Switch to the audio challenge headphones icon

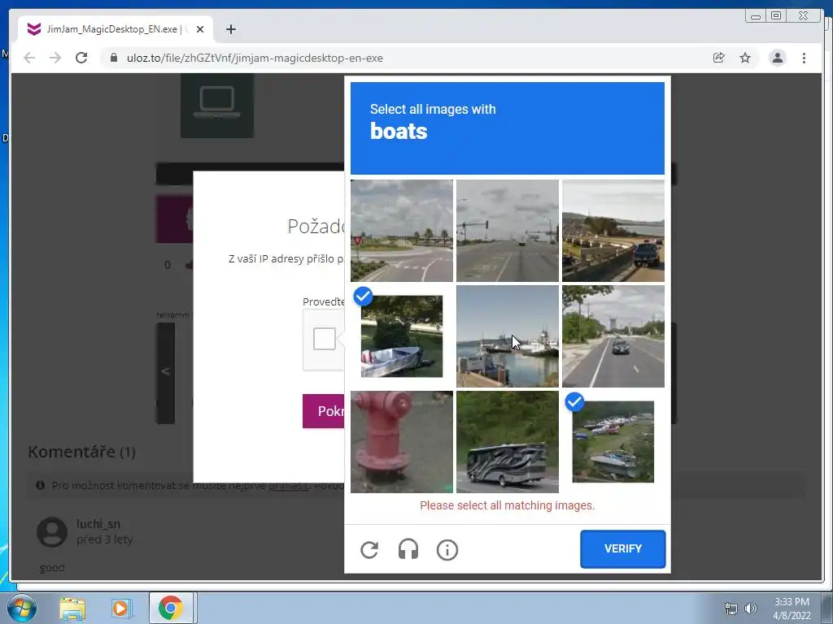click(x=408, y=550)
